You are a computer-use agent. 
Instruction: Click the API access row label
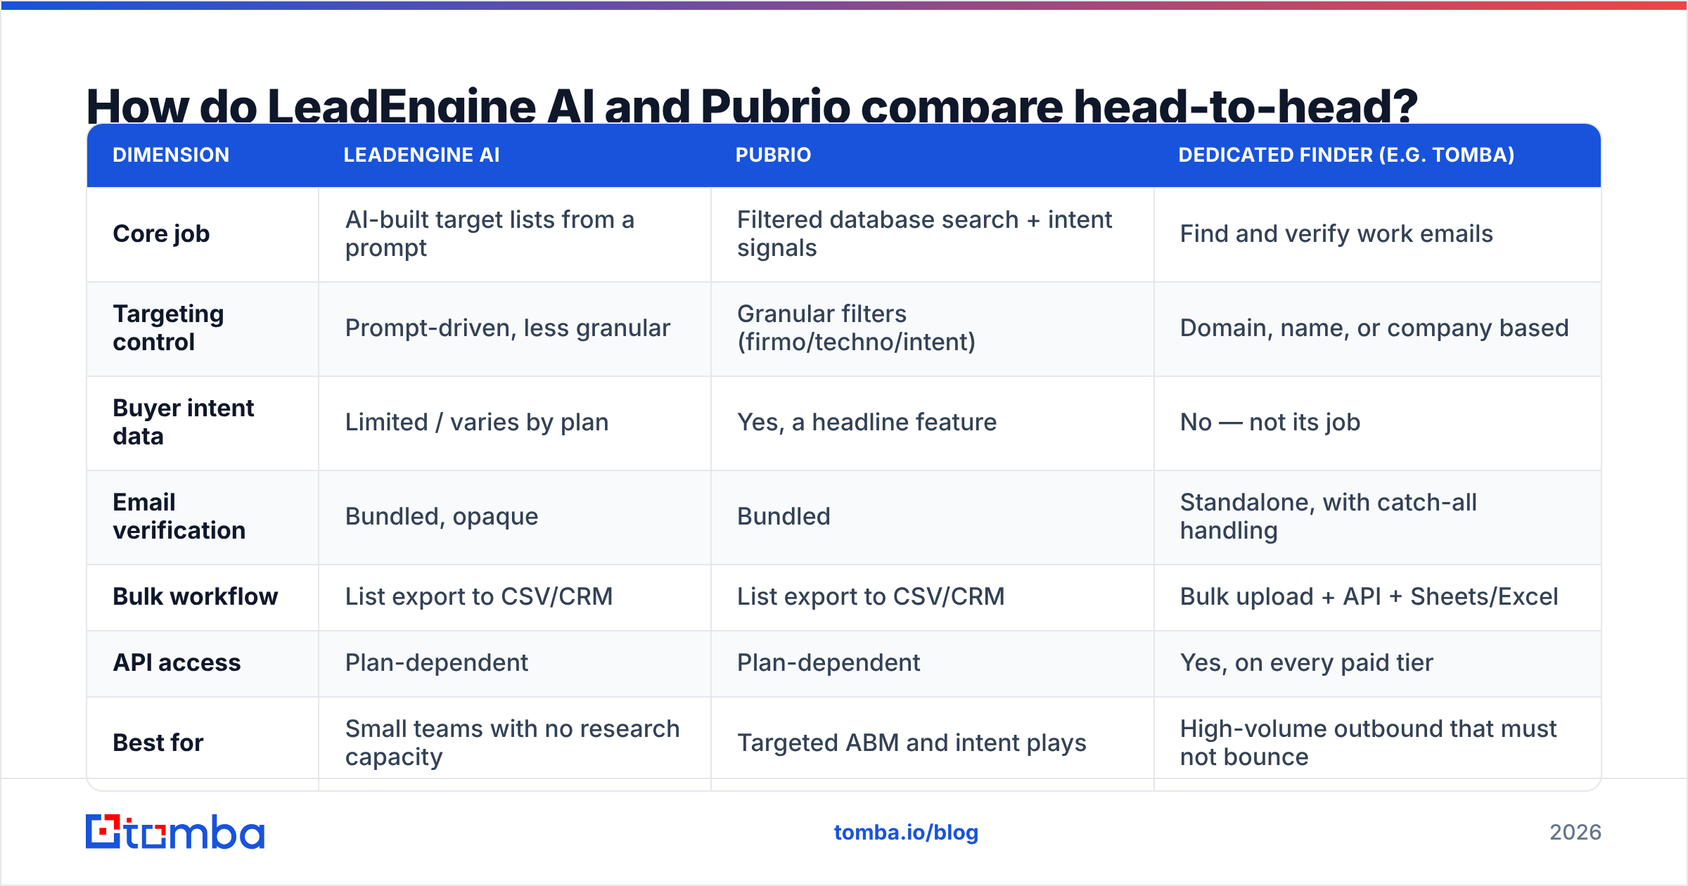click(177, 662)
